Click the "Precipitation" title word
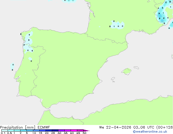The width and height of the screenshot is (173, 134). [11, 127]
